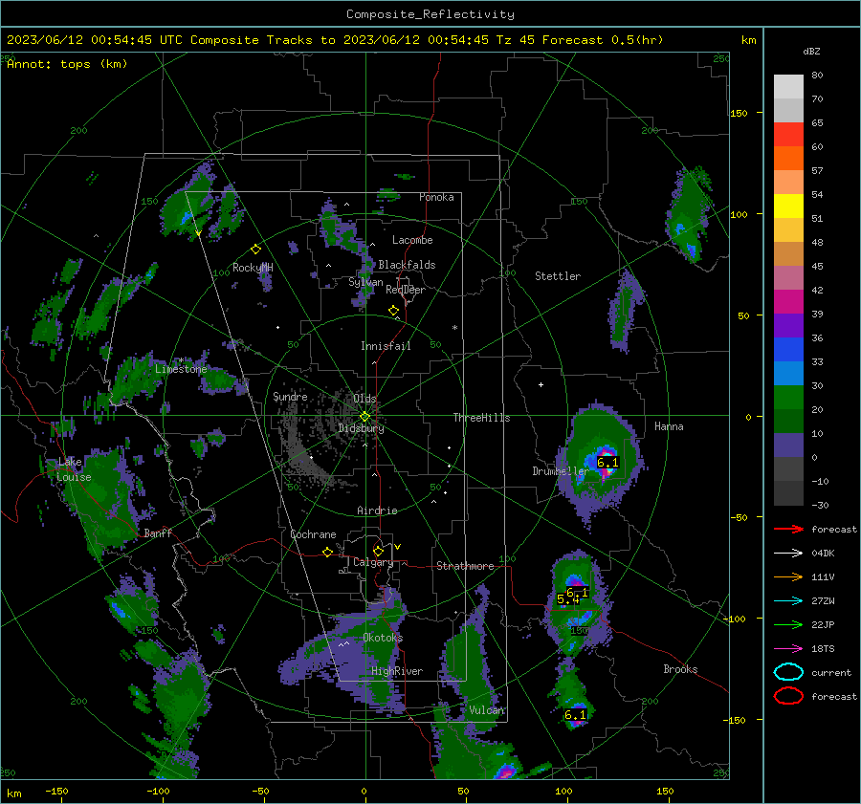Click the Limestone label
861x804 pixels.
coord(181,369)
